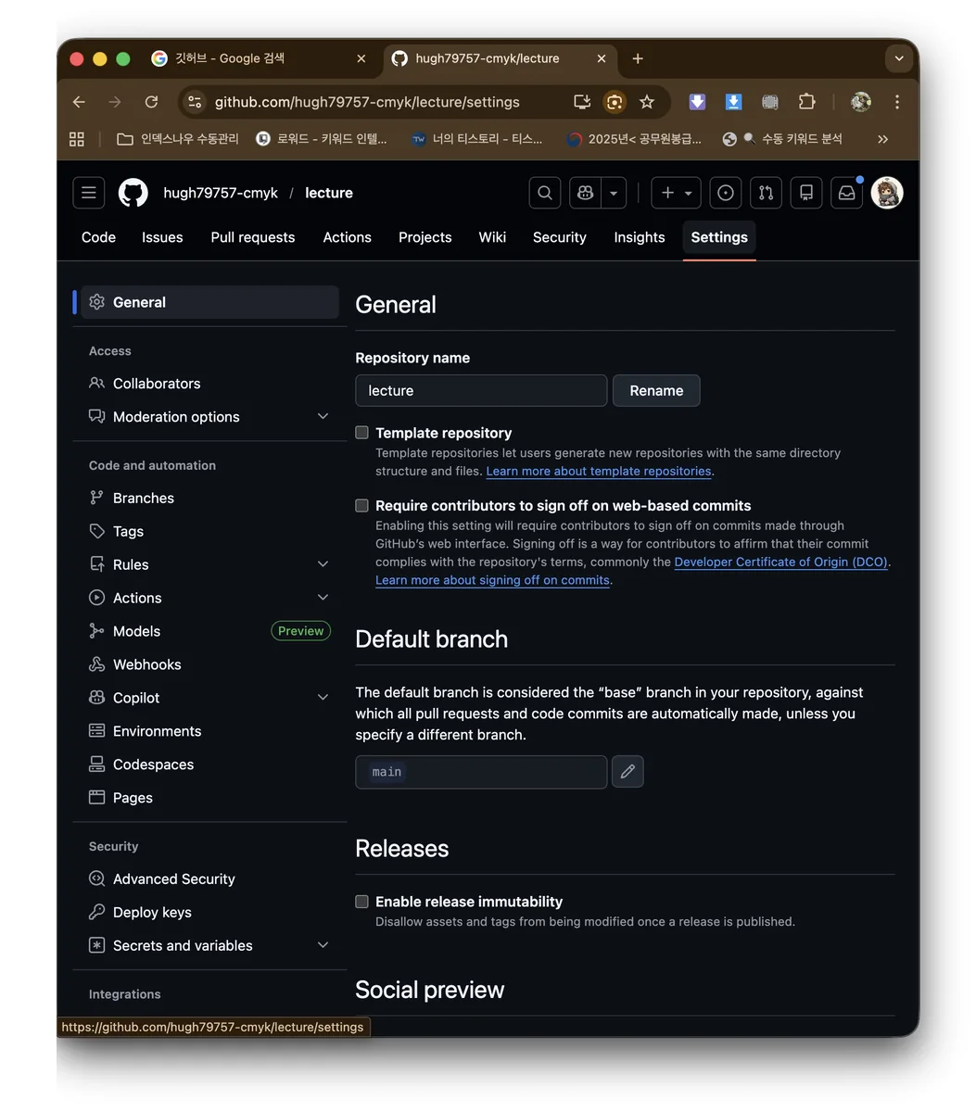Open Developer Certificate of Origin link
Screen dimensions: 976x1112
click(x=781, y=562)
